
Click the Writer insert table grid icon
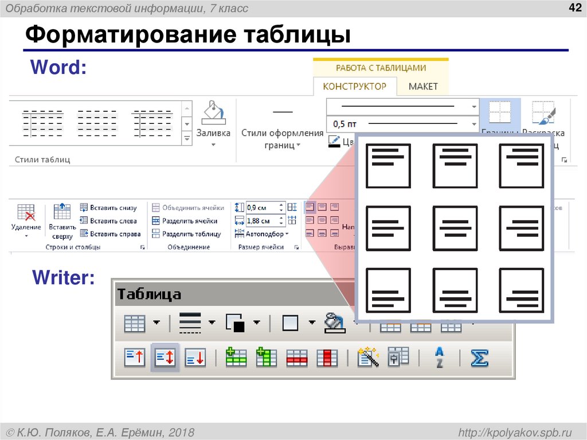134,323
